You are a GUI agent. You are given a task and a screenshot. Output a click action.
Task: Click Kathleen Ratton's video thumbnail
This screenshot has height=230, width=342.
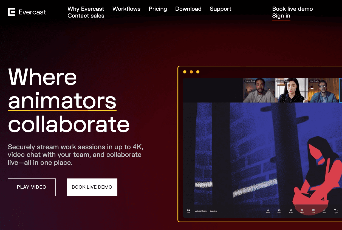(291, 90)
